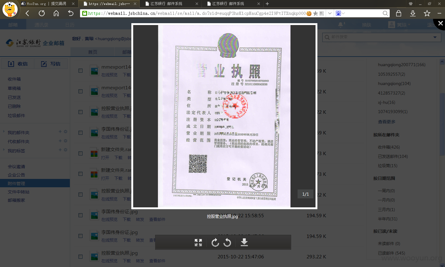Expand the 我的标签 tree
The width and height of the screenshot is (445, 267).
point(4,150)
